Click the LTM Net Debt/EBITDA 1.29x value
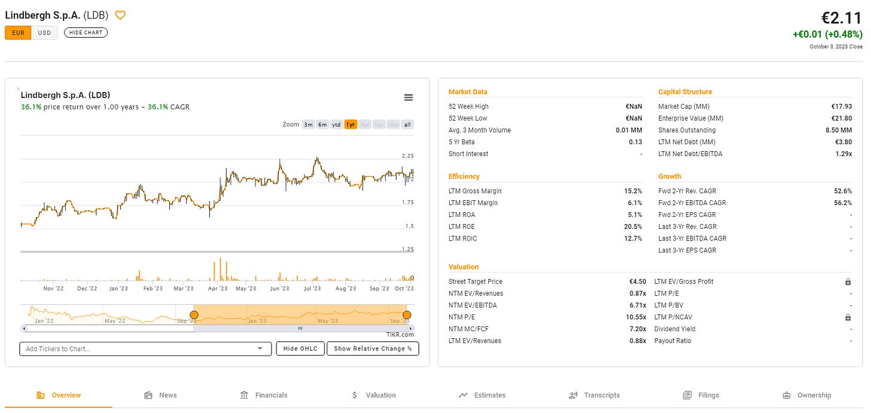This screenshot has width=871, height=413. coord(843,154)
